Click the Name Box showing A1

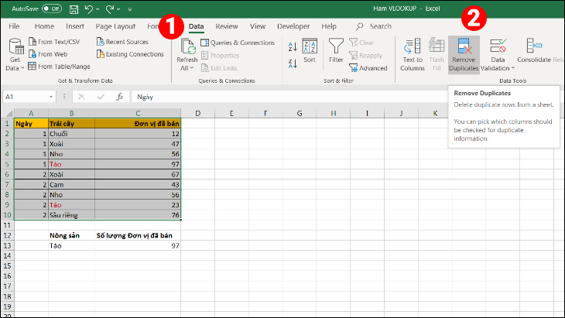pos(25,97)
